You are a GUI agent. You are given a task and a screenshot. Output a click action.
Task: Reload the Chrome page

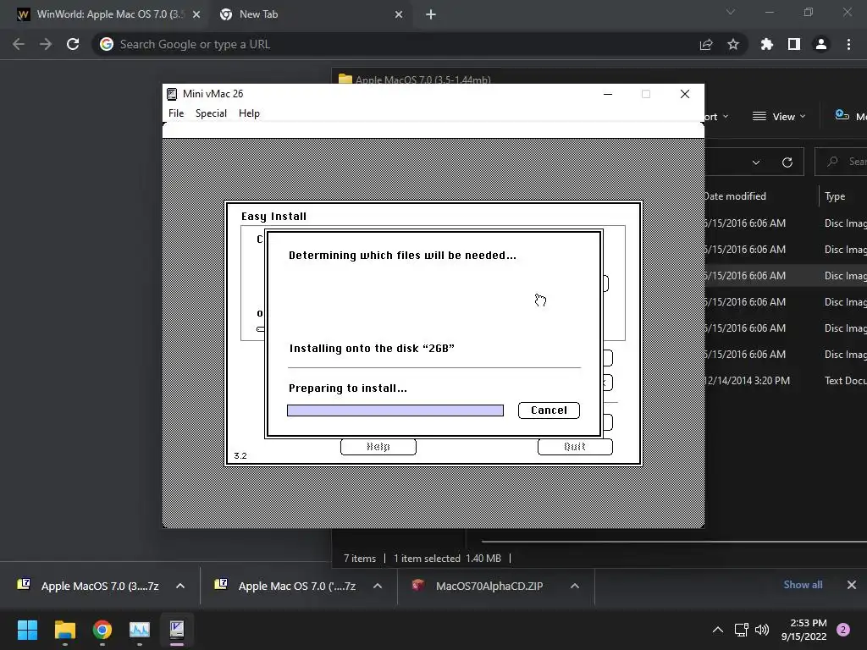(x=73, y=44)
